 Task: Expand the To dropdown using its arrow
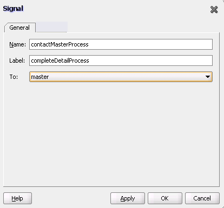click(x=208, y=77)
